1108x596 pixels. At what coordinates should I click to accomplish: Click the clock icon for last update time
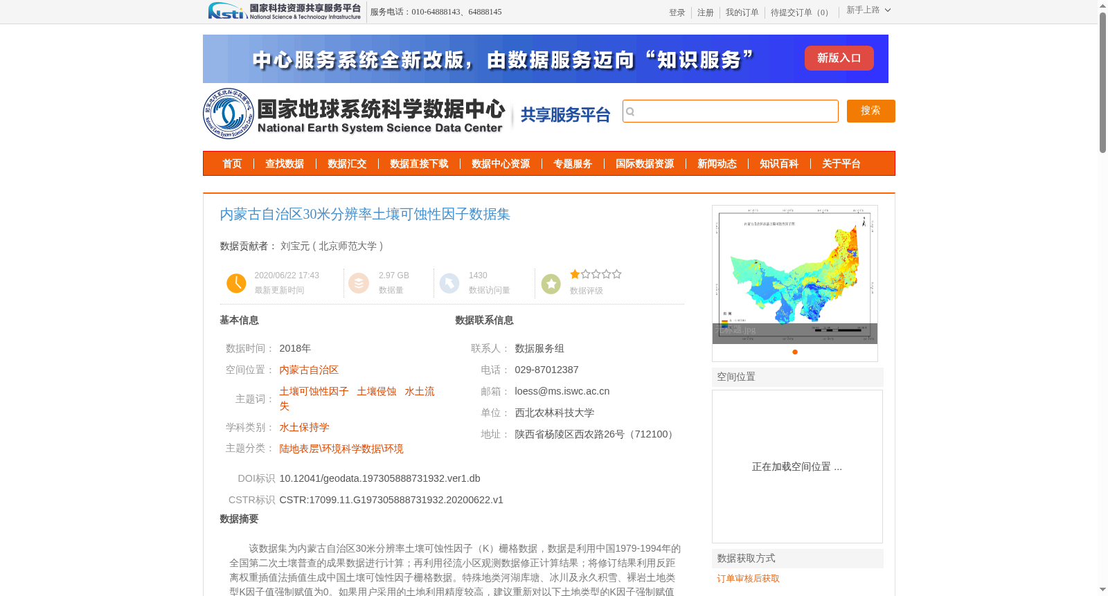(x=236, y=283)
